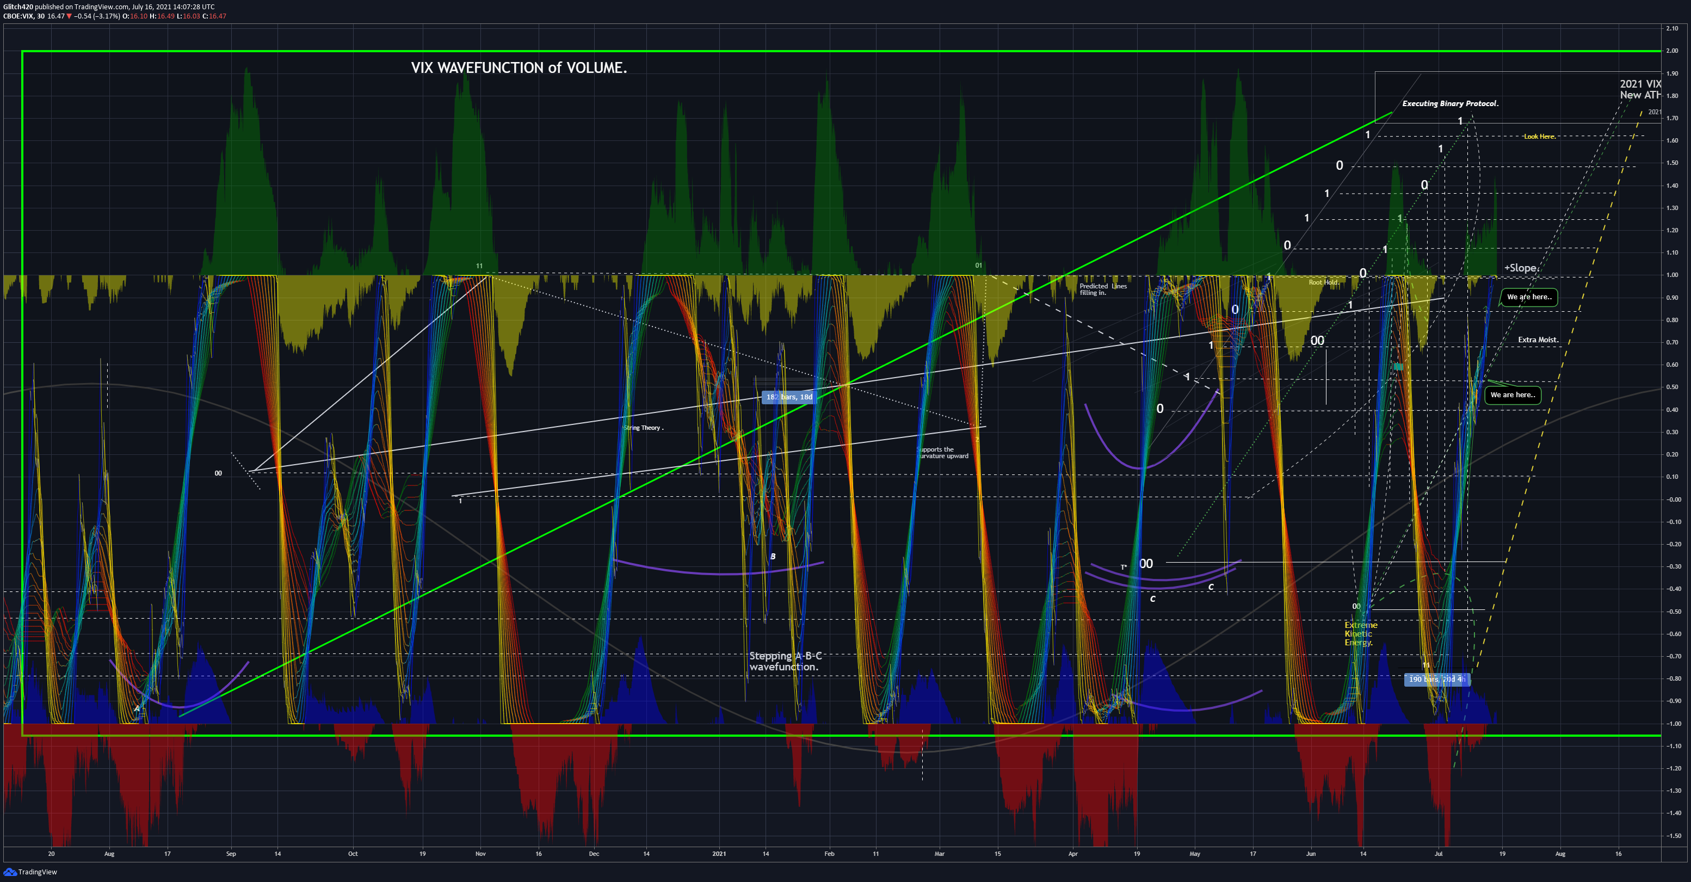This screenshot has width=1691, height=882.
Task: Click the 'Feb' date on time axis
Action: click(x=829, y=854)
